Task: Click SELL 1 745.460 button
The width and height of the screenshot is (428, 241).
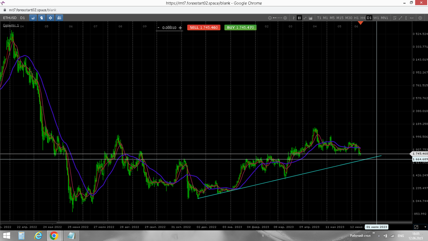Action: (204, 27)
